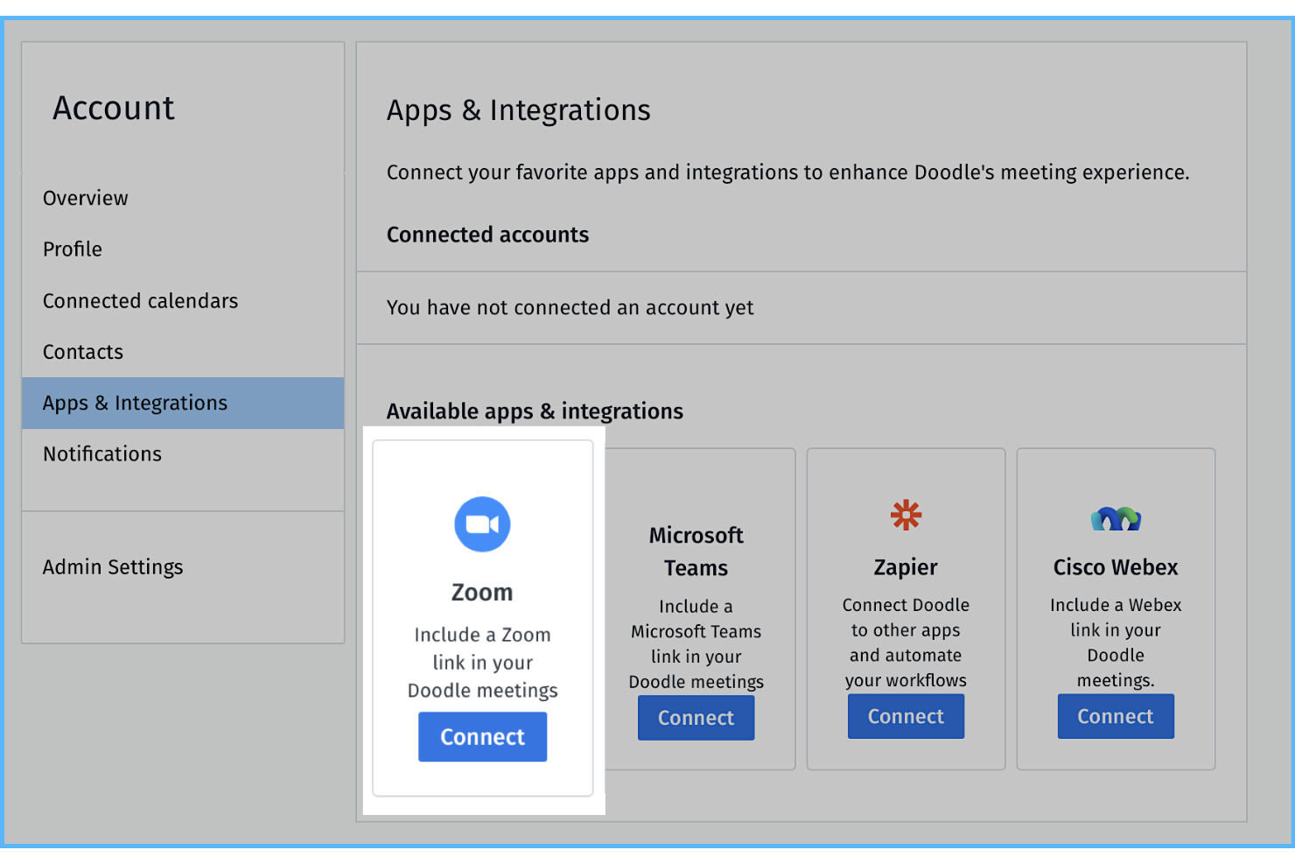Click the Connected accounts heading
This screenshot has height=864, width=1295.
(488, 235)
